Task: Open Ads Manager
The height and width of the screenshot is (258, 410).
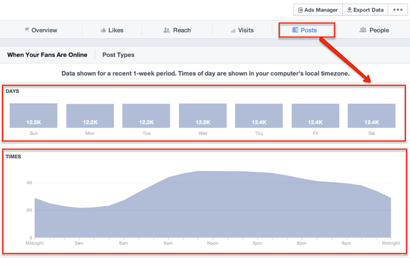Action: (319, 10)
